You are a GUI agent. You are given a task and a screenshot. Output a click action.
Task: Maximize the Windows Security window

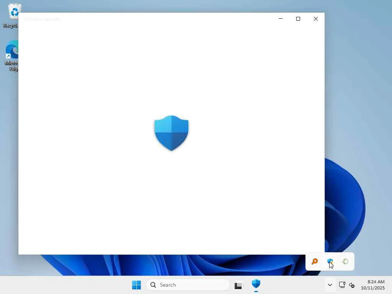(x=298, y=19)
